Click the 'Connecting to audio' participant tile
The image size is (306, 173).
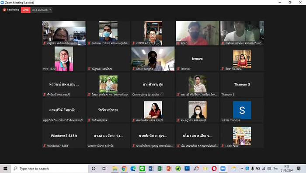coord(153,85)
